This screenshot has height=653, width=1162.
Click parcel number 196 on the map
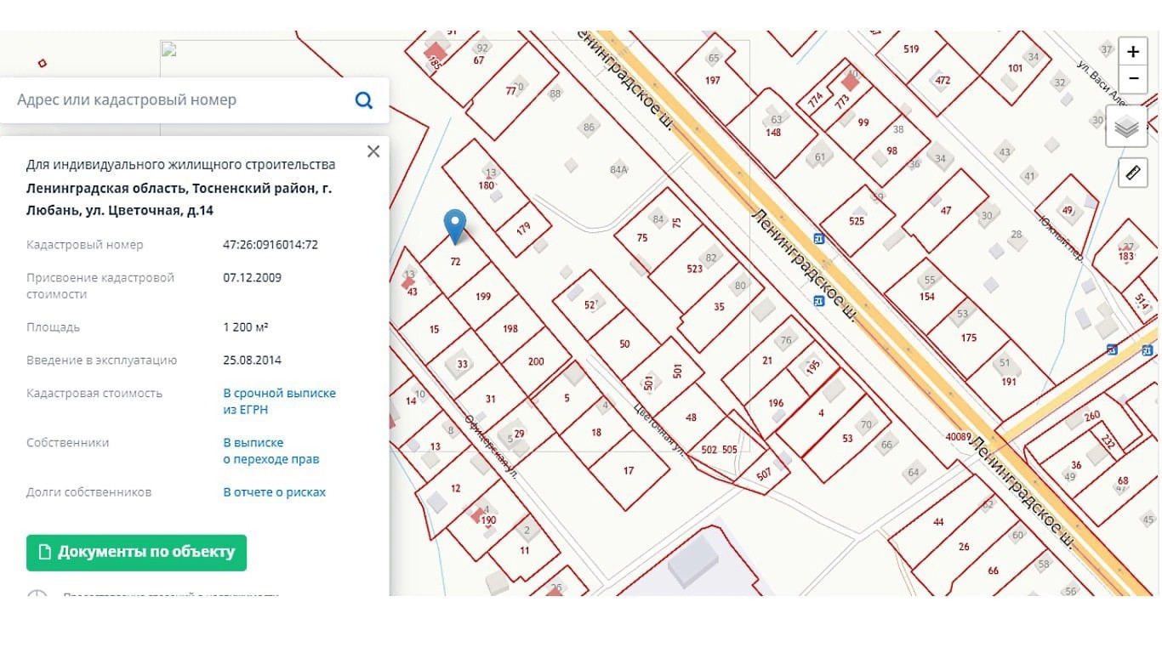tap(775, 403)
